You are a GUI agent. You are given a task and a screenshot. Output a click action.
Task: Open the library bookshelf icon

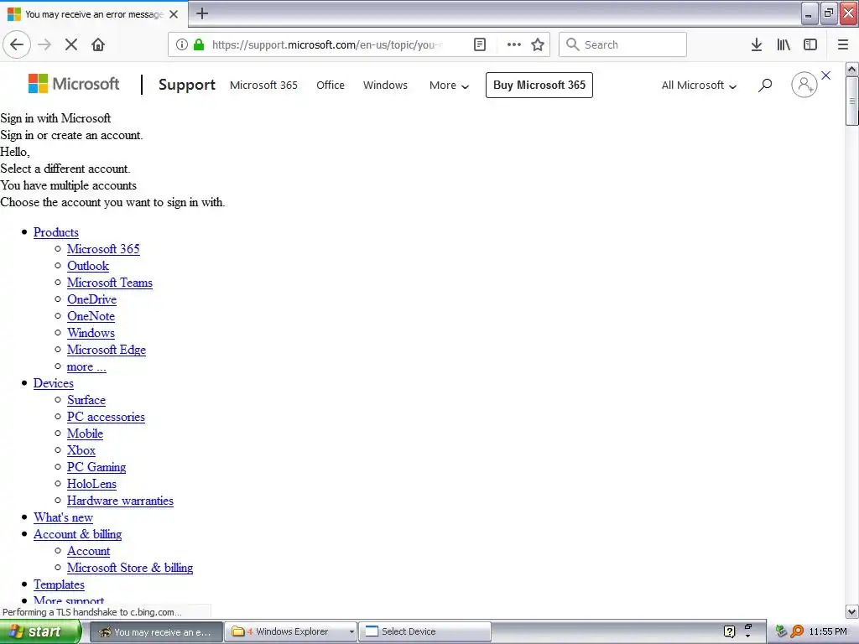(x=784, y=45)
